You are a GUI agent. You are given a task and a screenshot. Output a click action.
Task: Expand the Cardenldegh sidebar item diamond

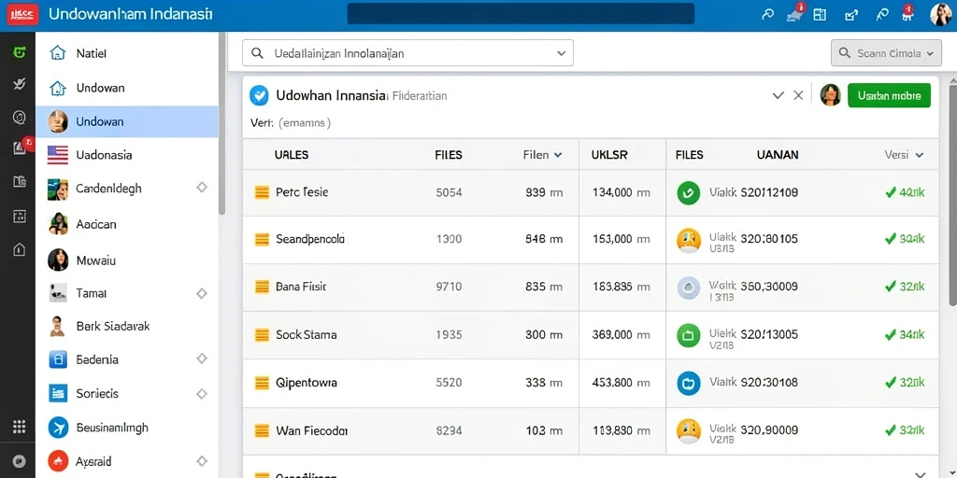[202, 188]
